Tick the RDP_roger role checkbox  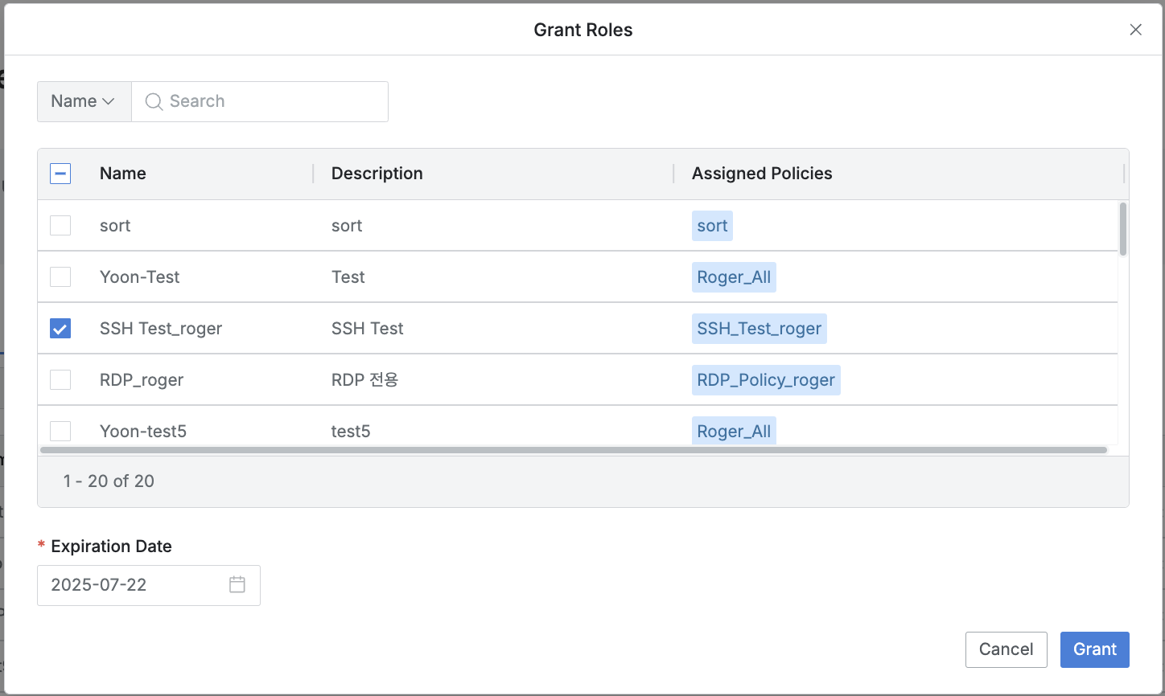point(60,380)
